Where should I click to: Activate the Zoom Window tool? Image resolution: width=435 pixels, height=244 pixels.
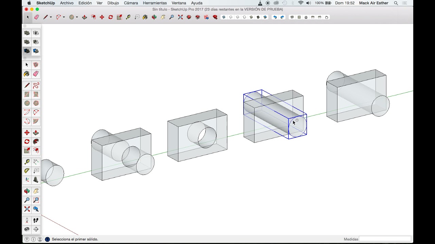coord(36,200)
